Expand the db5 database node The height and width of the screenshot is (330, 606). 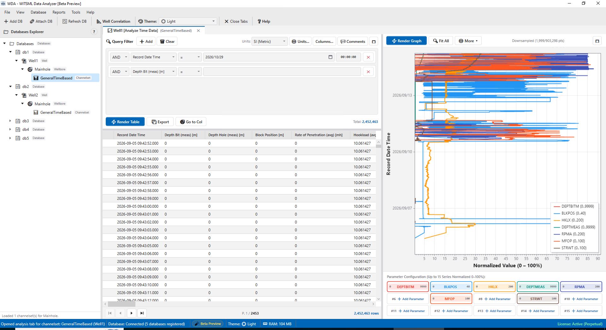(10, 138)
